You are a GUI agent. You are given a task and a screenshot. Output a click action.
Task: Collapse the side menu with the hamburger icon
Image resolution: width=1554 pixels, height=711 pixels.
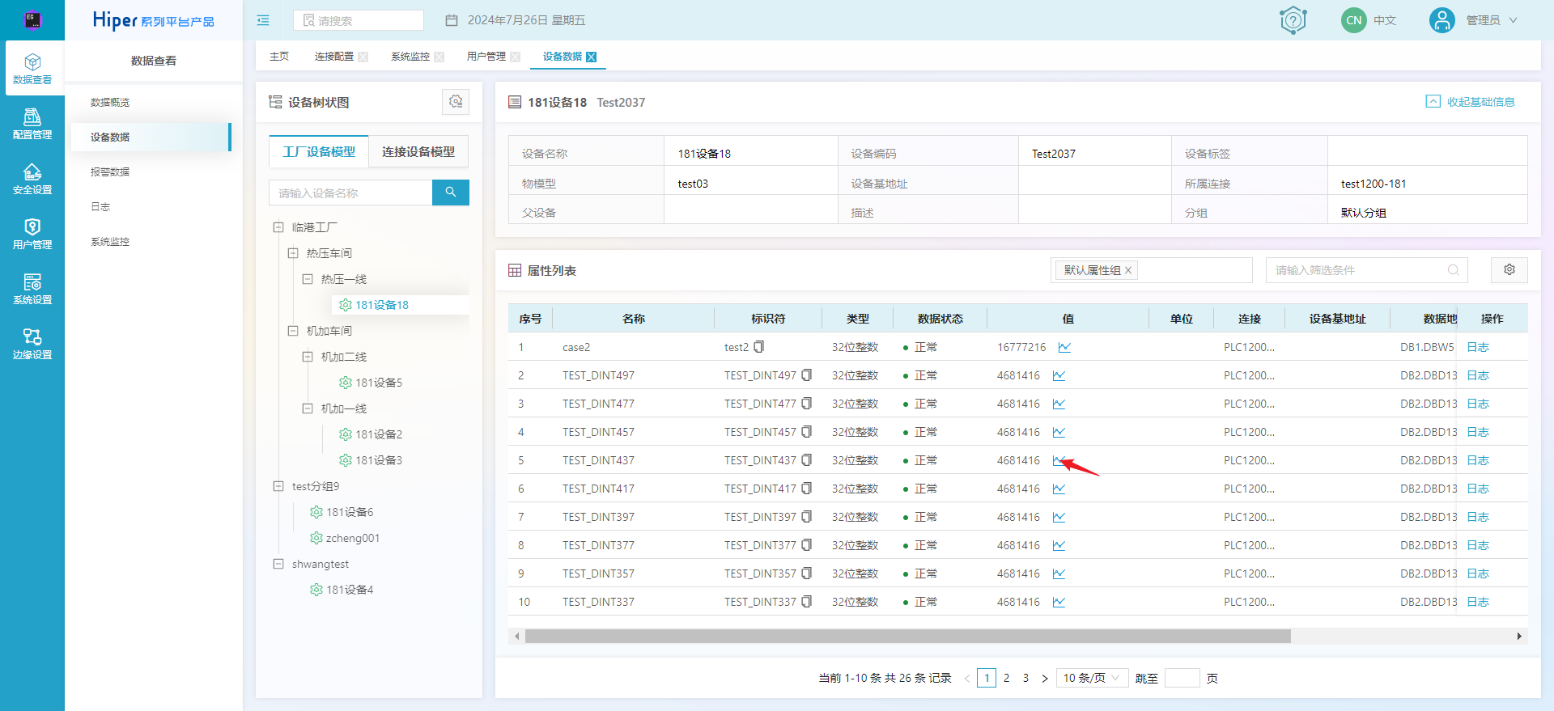click(x=263, y=20)
